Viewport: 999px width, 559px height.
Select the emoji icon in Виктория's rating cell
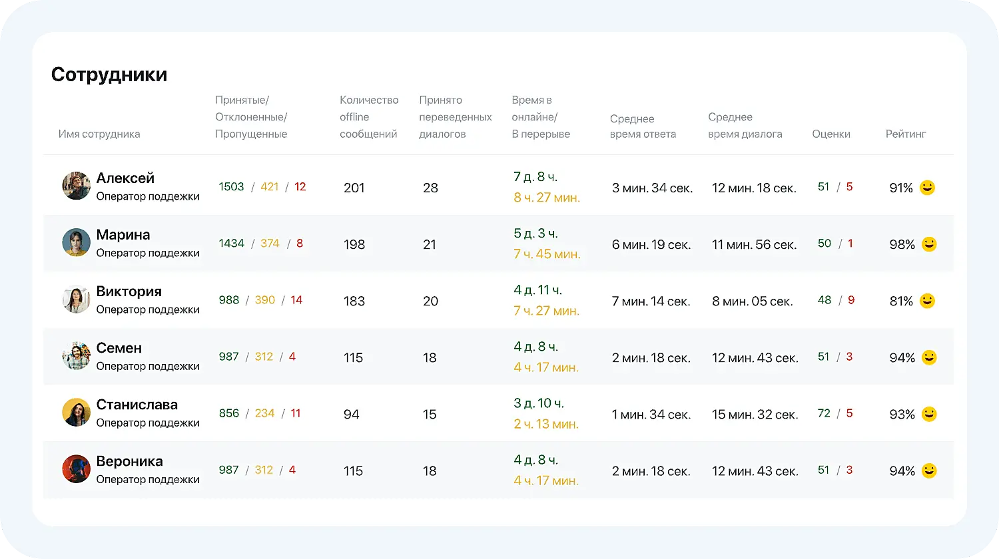(927, 301)
